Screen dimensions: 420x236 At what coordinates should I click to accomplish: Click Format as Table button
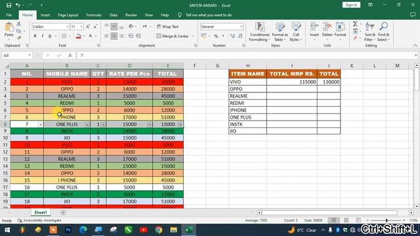pyautogui.click(x=280, y=32)
